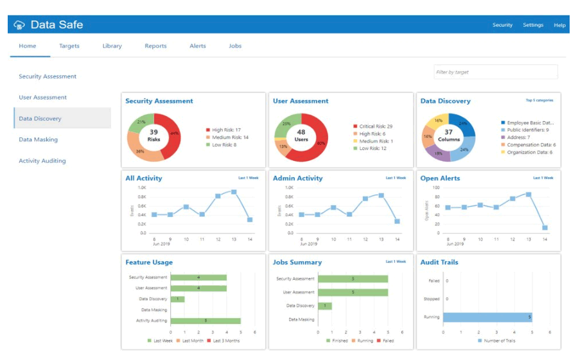Click the Organization Data: 6 legend entry

tap(527, 153)
